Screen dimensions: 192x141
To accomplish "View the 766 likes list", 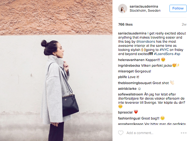I will (x=125, y=24).
